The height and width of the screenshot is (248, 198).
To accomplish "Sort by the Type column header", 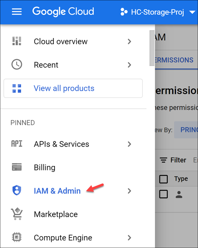I will click(181, 179).
